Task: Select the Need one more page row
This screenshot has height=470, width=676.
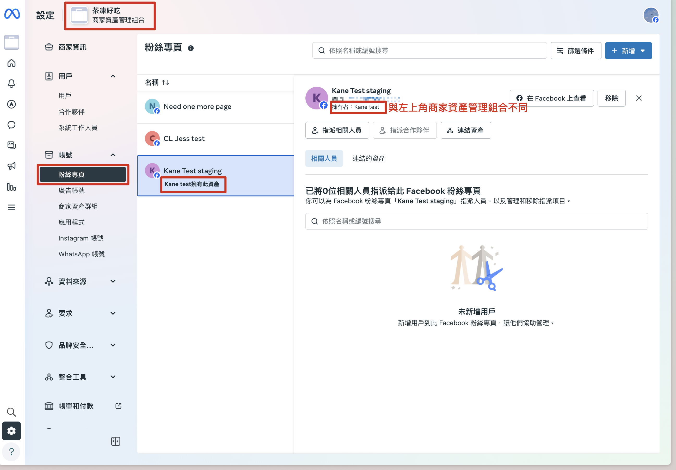Action: 216,107
